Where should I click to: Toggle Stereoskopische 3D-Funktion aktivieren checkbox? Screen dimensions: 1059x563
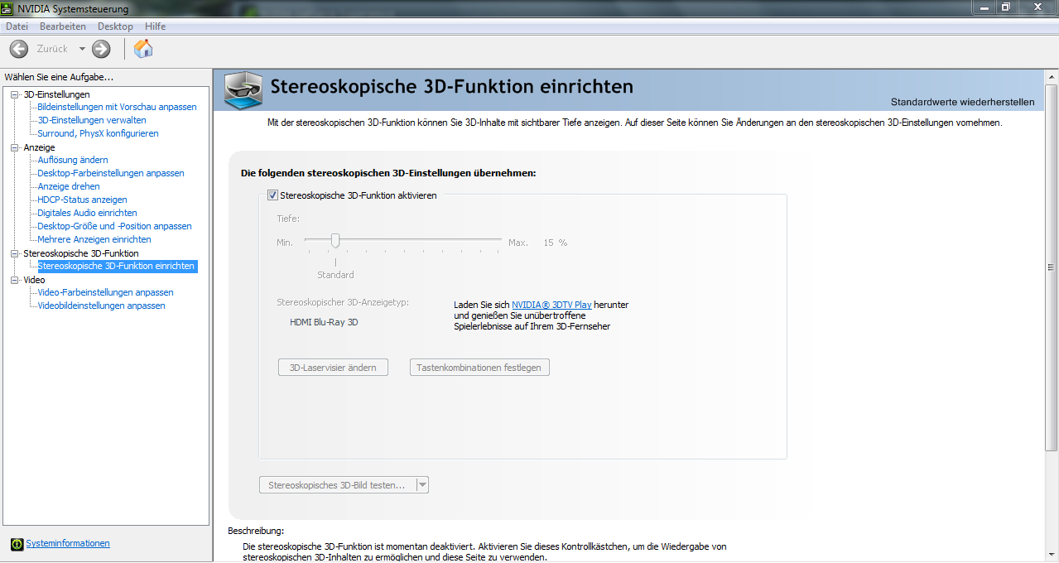[272, 195]
